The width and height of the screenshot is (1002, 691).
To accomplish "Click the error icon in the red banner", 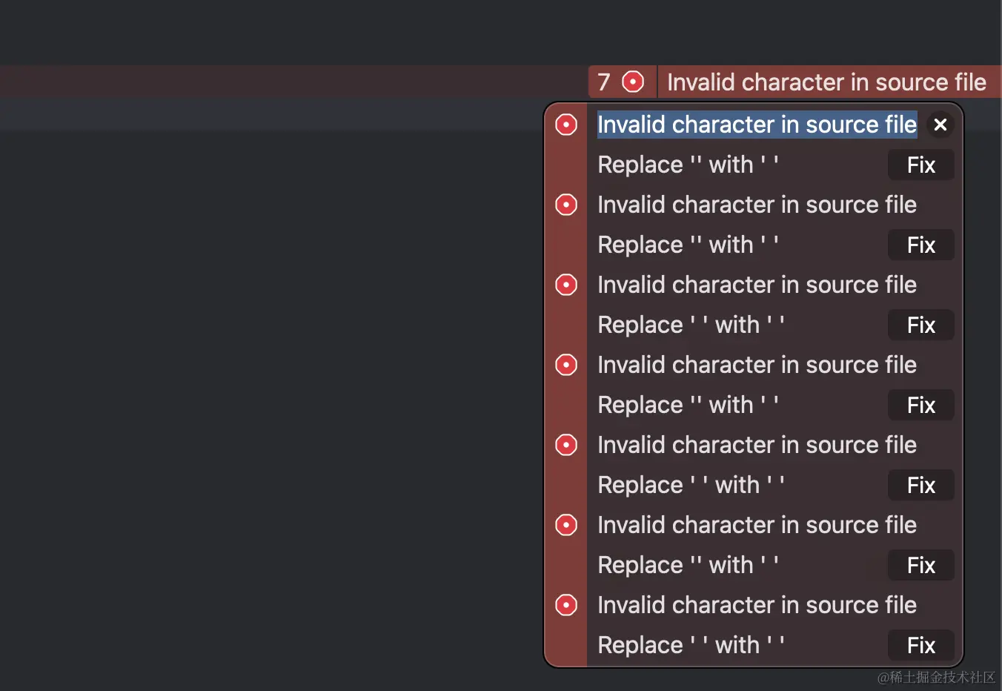I will pos(633,82).
